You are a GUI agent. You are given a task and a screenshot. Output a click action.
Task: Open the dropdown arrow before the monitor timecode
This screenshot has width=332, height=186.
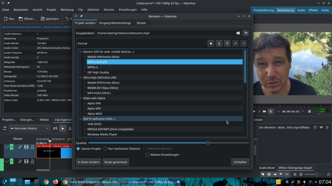(x=279, y=111)
